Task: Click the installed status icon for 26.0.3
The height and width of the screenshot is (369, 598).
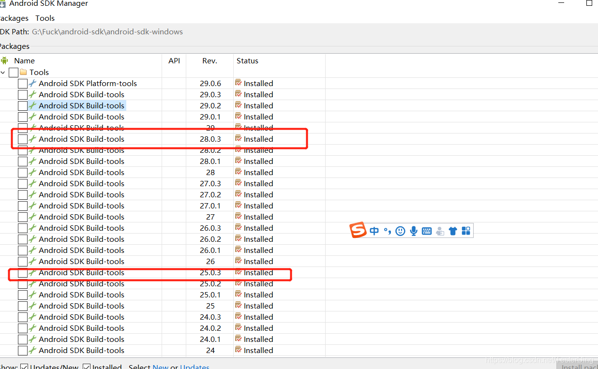Action: 238,228
